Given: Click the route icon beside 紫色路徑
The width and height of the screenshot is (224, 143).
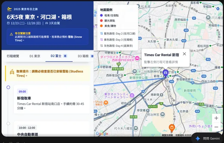Looking at the screenshot, I should [x=102, y=40].
